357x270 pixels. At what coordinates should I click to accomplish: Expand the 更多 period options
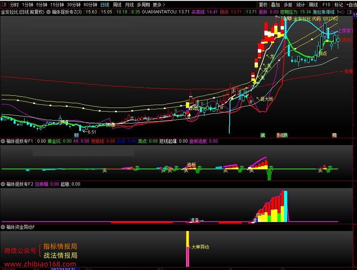click(159, 5)
